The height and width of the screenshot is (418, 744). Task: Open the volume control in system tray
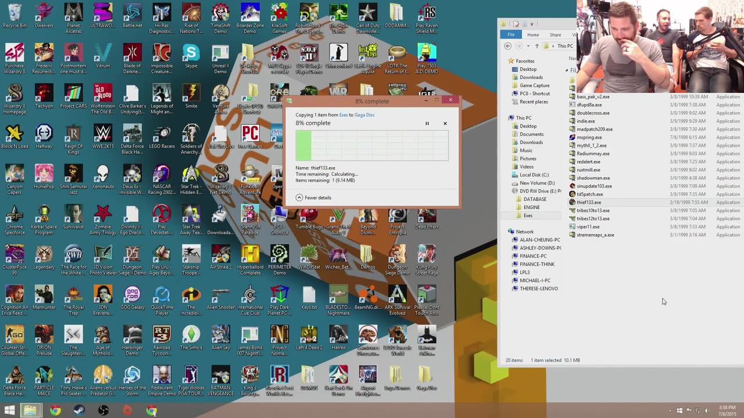coord(707,411)
